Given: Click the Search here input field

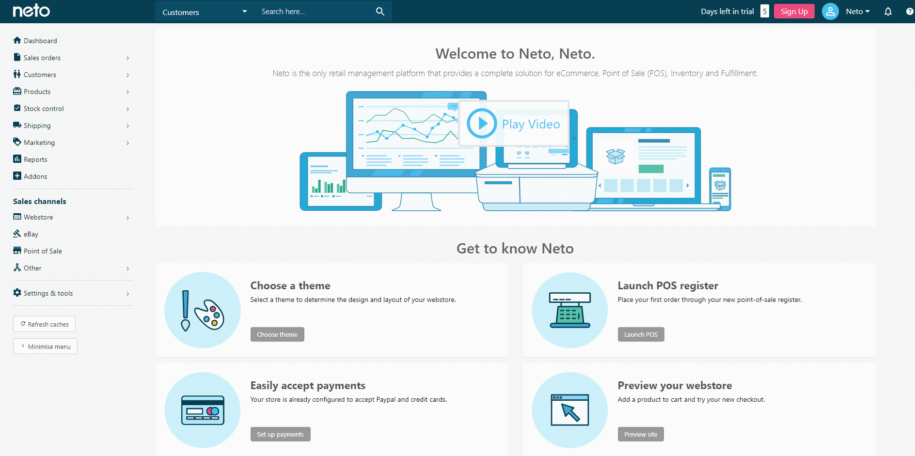Looking at the screenshot, I should tap(315, 12).
